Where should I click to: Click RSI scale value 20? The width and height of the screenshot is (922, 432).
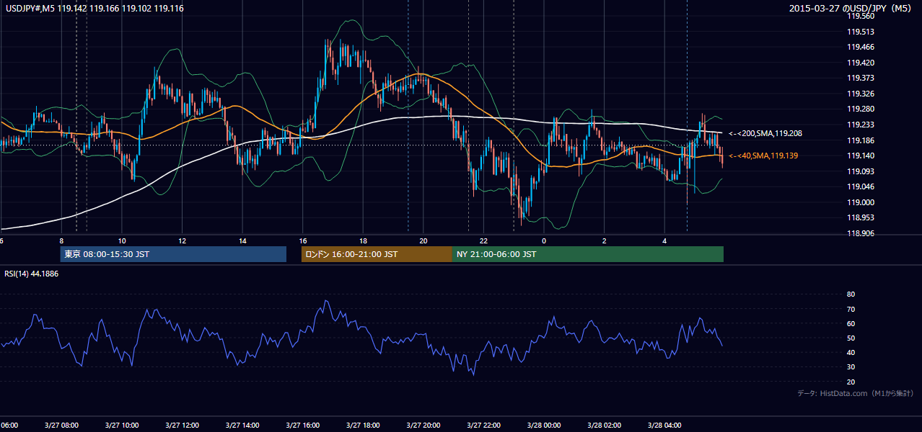pyautogui.click(x=851, y=382)
